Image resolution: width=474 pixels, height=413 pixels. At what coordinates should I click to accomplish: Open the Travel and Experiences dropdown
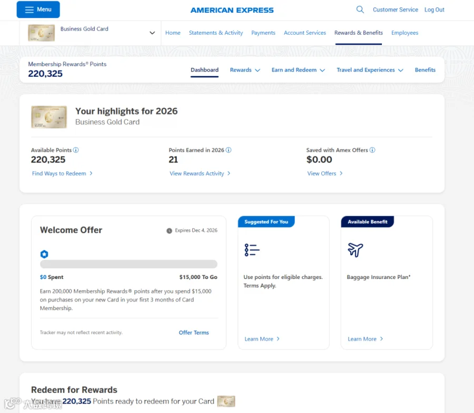point(370,70)
